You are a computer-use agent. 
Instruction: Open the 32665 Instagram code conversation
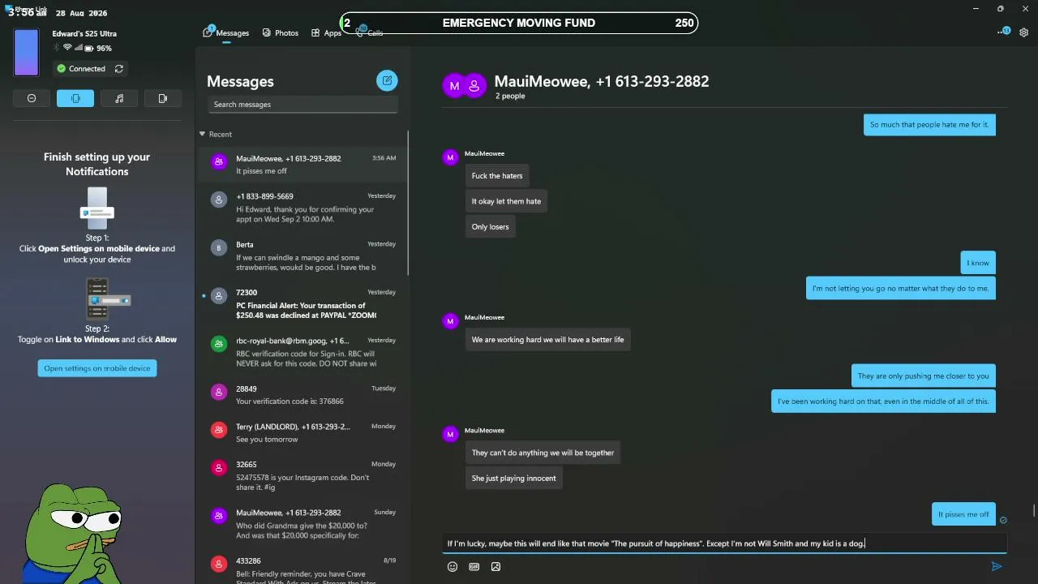[x=302, y=477]
